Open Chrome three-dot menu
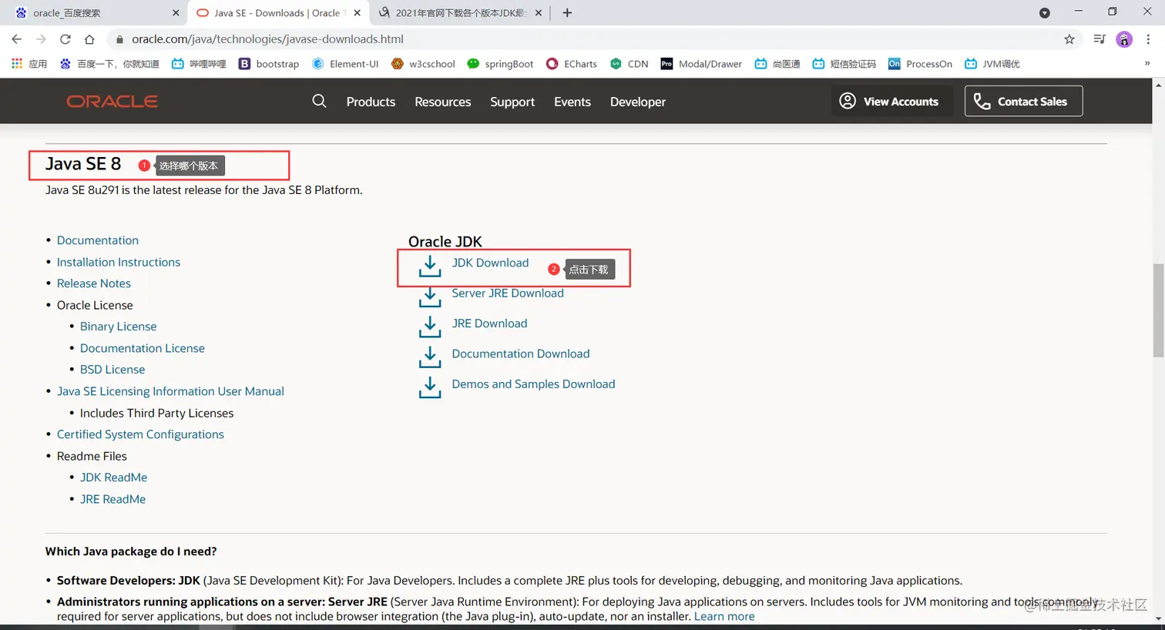The width and height of the screenshot is (1165, 630). pyautogui.click(x=1148, y=39)
